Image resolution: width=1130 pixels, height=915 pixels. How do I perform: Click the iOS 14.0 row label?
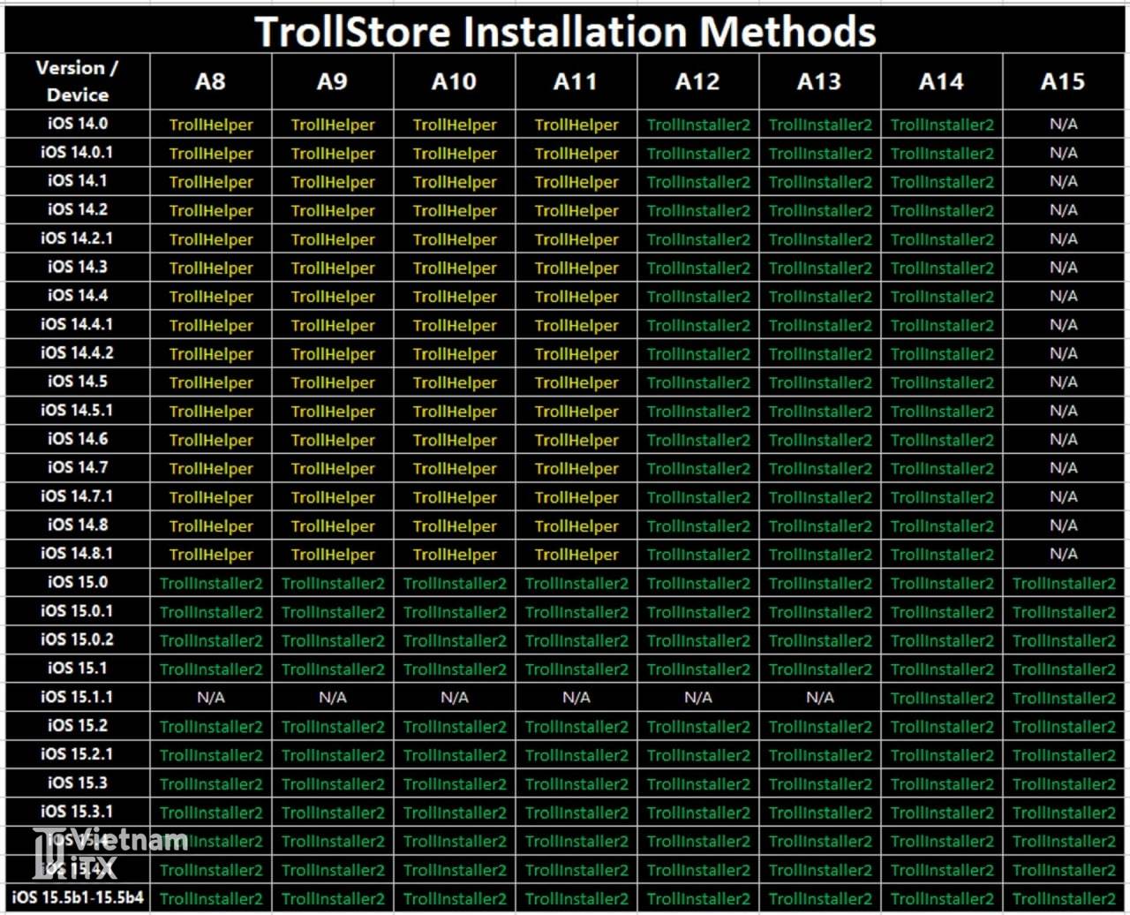[x=78, y=124]
